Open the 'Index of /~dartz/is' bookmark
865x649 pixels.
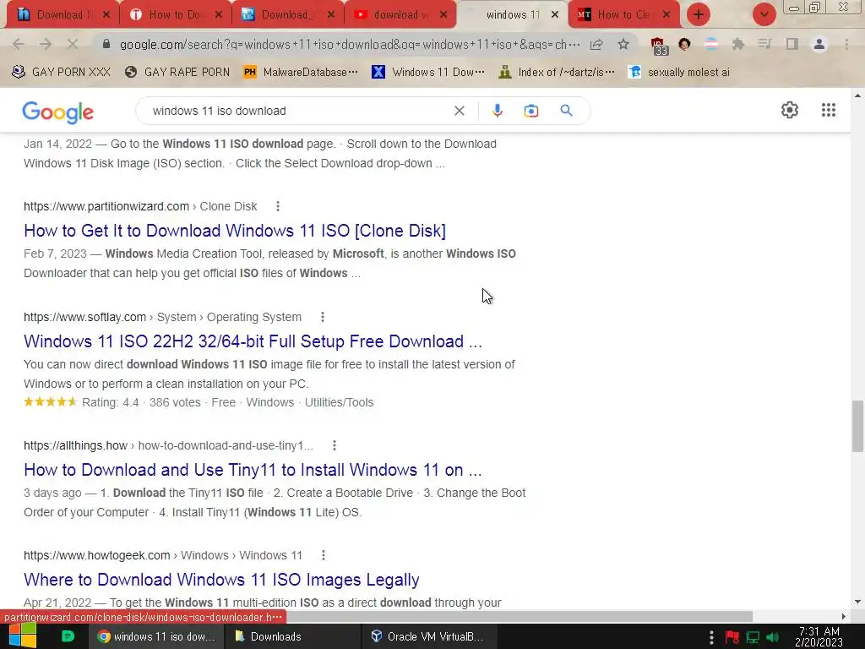556,72
